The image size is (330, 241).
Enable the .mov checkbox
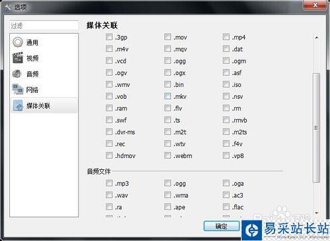tap(168, 37)
